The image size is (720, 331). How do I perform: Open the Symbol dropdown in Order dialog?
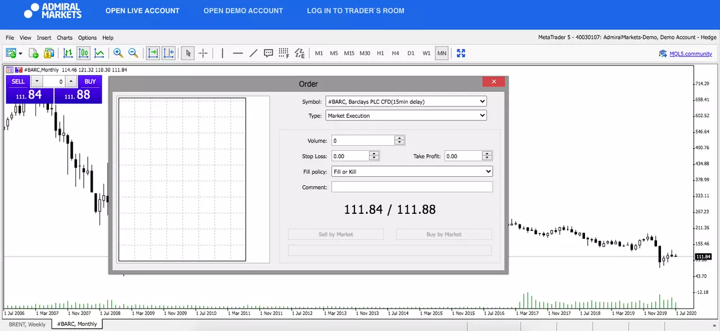(x=406, y=101)
